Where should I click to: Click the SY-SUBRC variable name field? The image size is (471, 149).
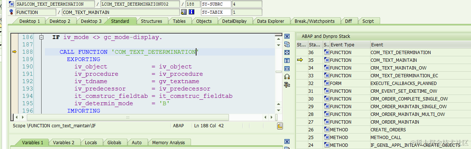point(216,4)
